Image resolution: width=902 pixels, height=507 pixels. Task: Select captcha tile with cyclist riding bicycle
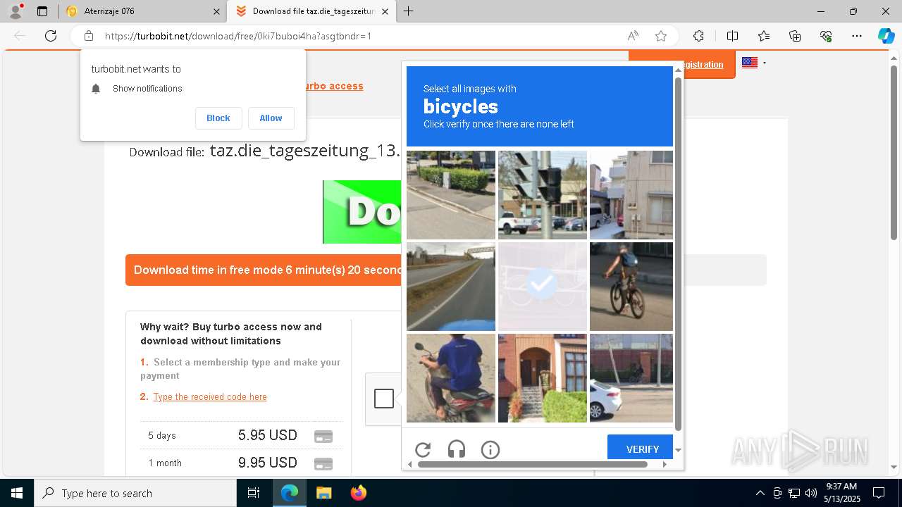pyautogui.click(x=631, y=286)
